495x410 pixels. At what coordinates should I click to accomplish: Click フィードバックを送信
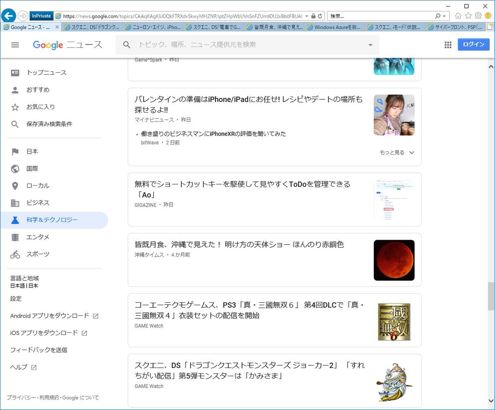tap(39, 350)
